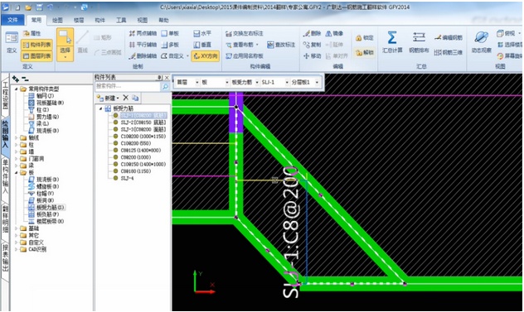Viewport: 524px width, 312px height.
Task: Click the 钢筋排布 rebar layout icon
Action: (419, 37)
